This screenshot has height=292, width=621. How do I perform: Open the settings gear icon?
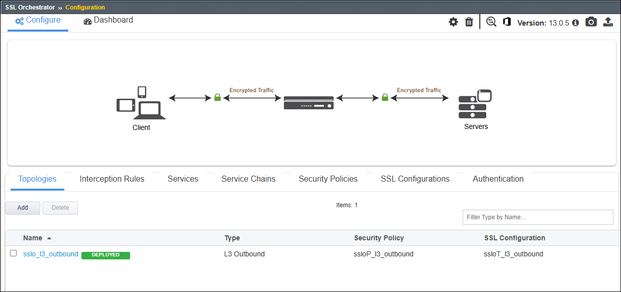click(453, 22)
